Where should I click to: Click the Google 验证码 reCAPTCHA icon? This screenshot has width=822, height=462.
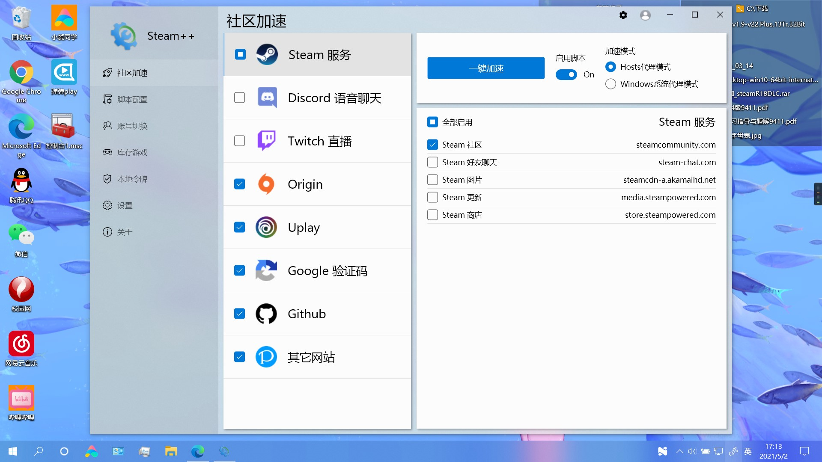coord(266,270)
